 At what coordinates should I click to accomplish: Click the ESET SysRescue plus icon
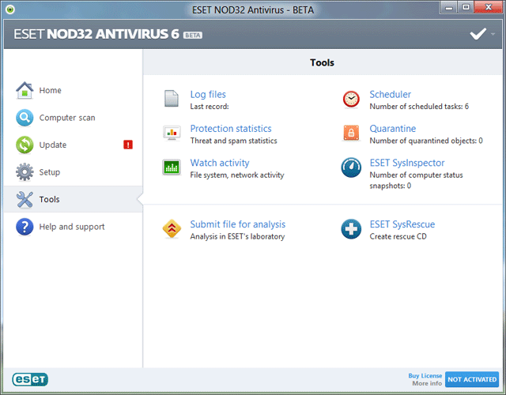(351, 229)
